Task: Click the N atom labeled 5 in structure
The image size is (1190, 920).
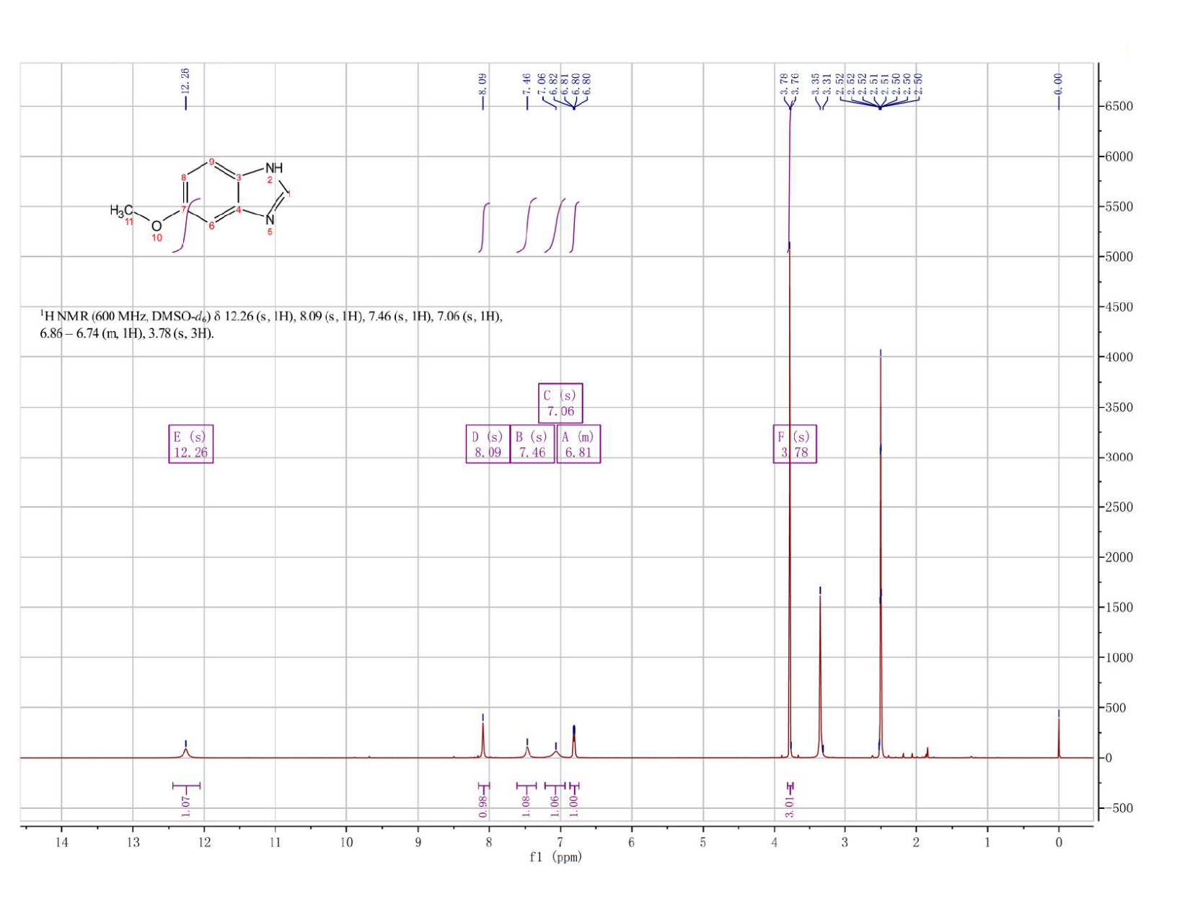Action: coord(270,219)
